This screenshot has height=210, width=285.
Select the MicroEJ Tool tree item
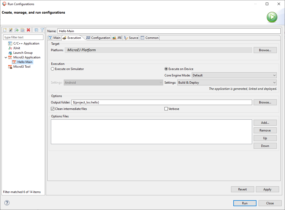pos(22,67)
